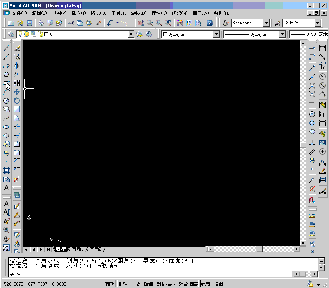Screen dimensions: 329x288
Task: Select the Hatch tool
Action: coord(6,170)
